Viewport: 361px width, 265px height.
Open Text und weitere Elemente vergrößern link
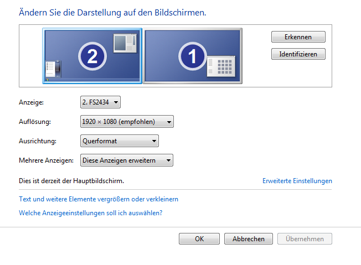(x=99, y=199)
